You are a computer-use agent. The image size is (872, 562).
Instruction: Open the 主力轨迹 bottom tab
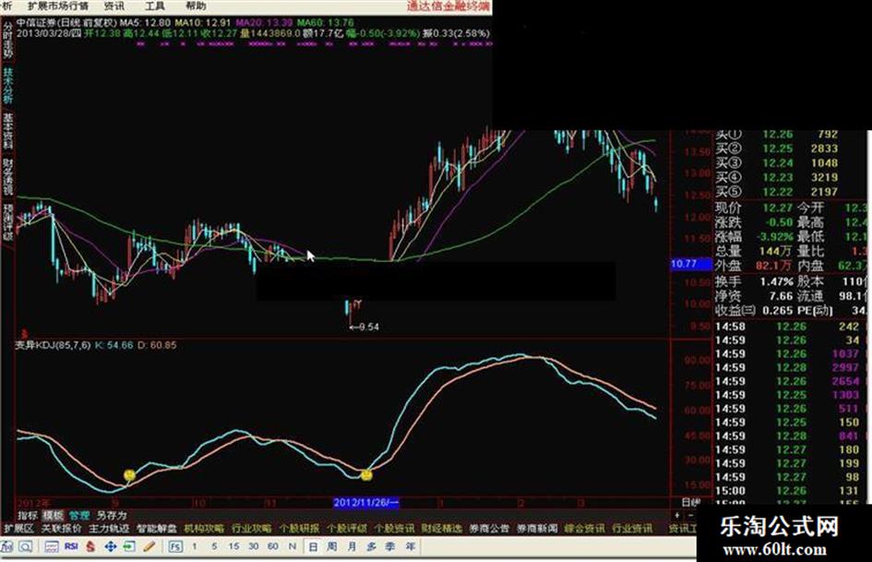click(109, 528)
